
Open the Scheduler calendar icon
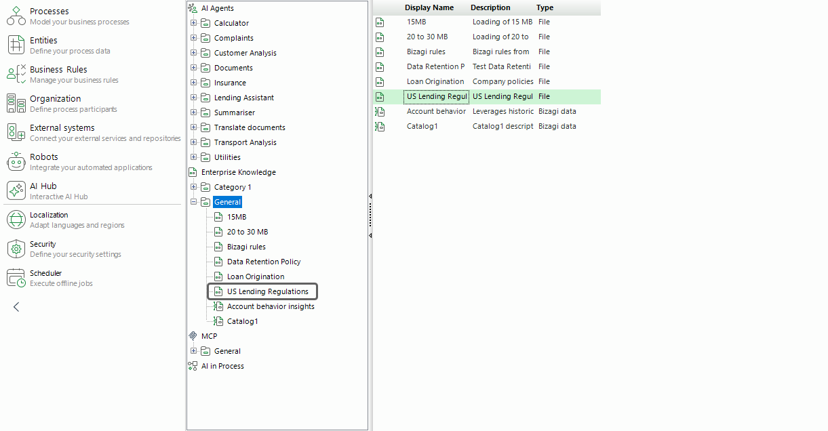click(16, 279)
